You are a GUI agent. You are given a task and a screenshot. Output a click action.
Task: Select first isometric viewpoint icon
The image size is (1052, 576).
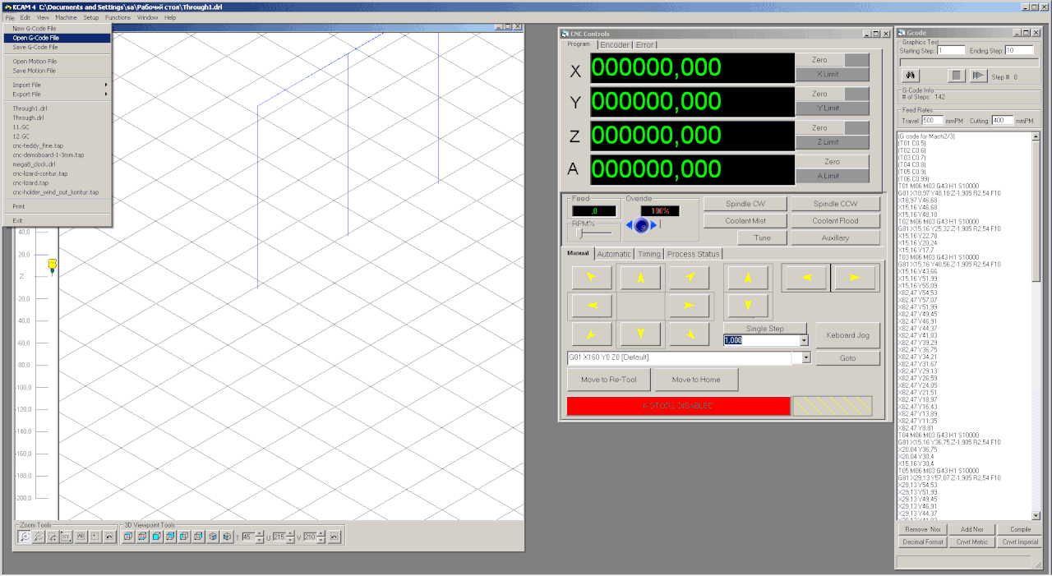(212, 537)
